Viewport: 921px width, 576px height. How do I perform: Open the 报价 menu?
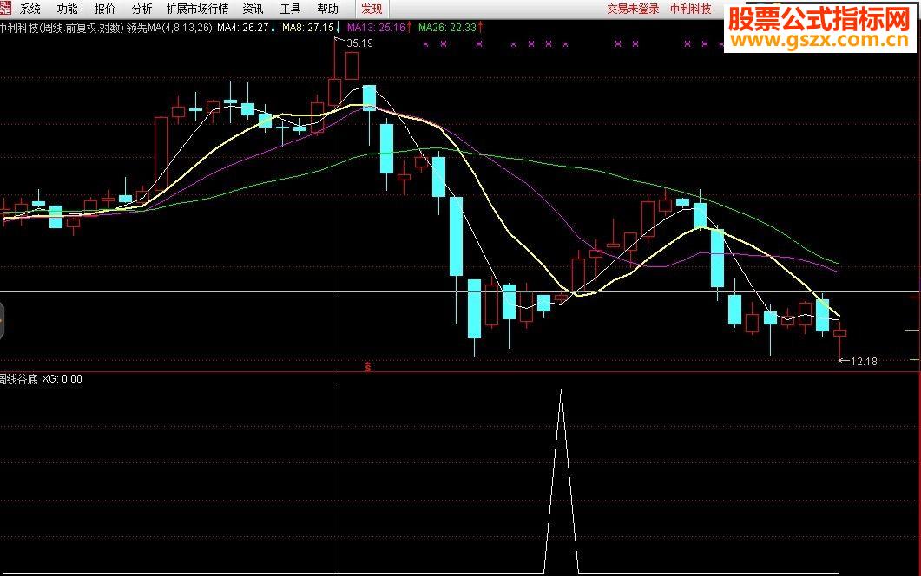[105, 9]
